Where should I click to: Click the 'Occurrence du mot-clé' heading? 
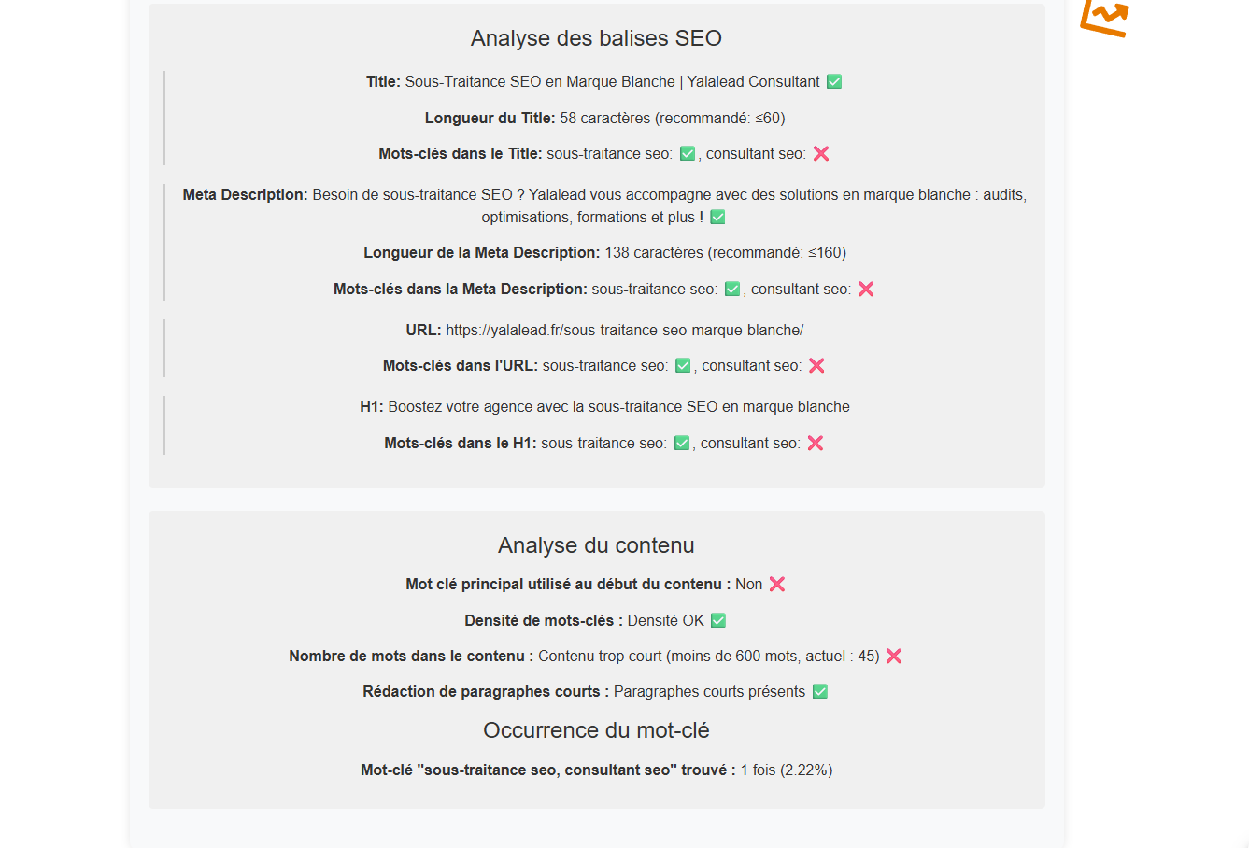tap(596, 730)
